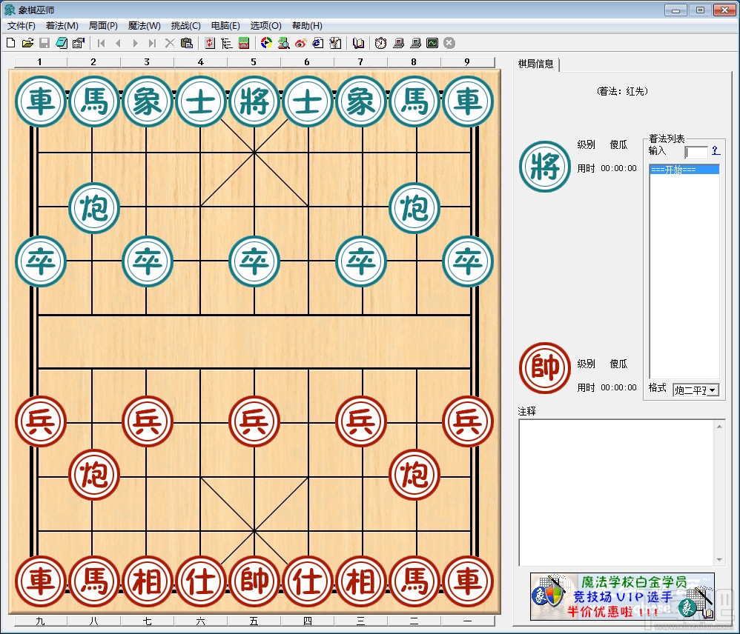Click the New game file icon
The width and height of the screenshot is (740, 634).
pyautogui.click(x=10, y=44)
